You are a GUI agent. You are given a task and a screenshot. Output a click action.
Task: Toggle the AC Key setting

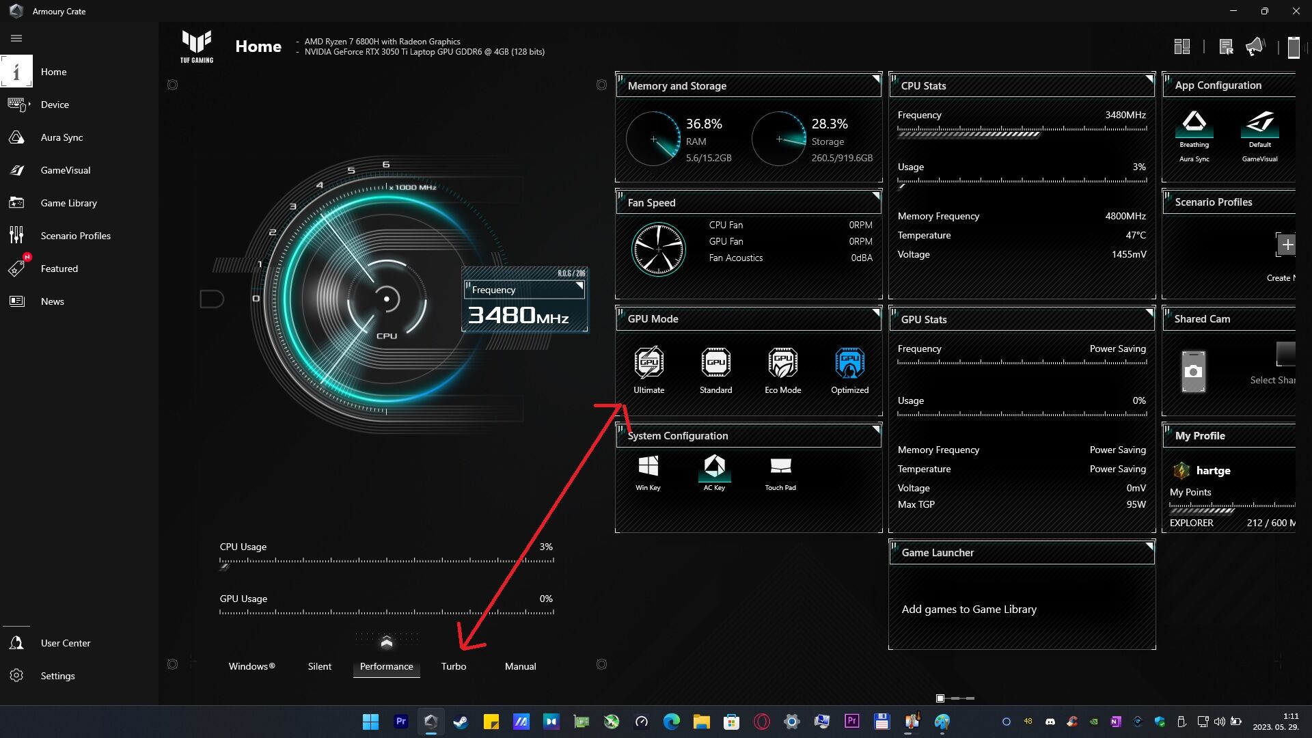(x=714, y=473)
